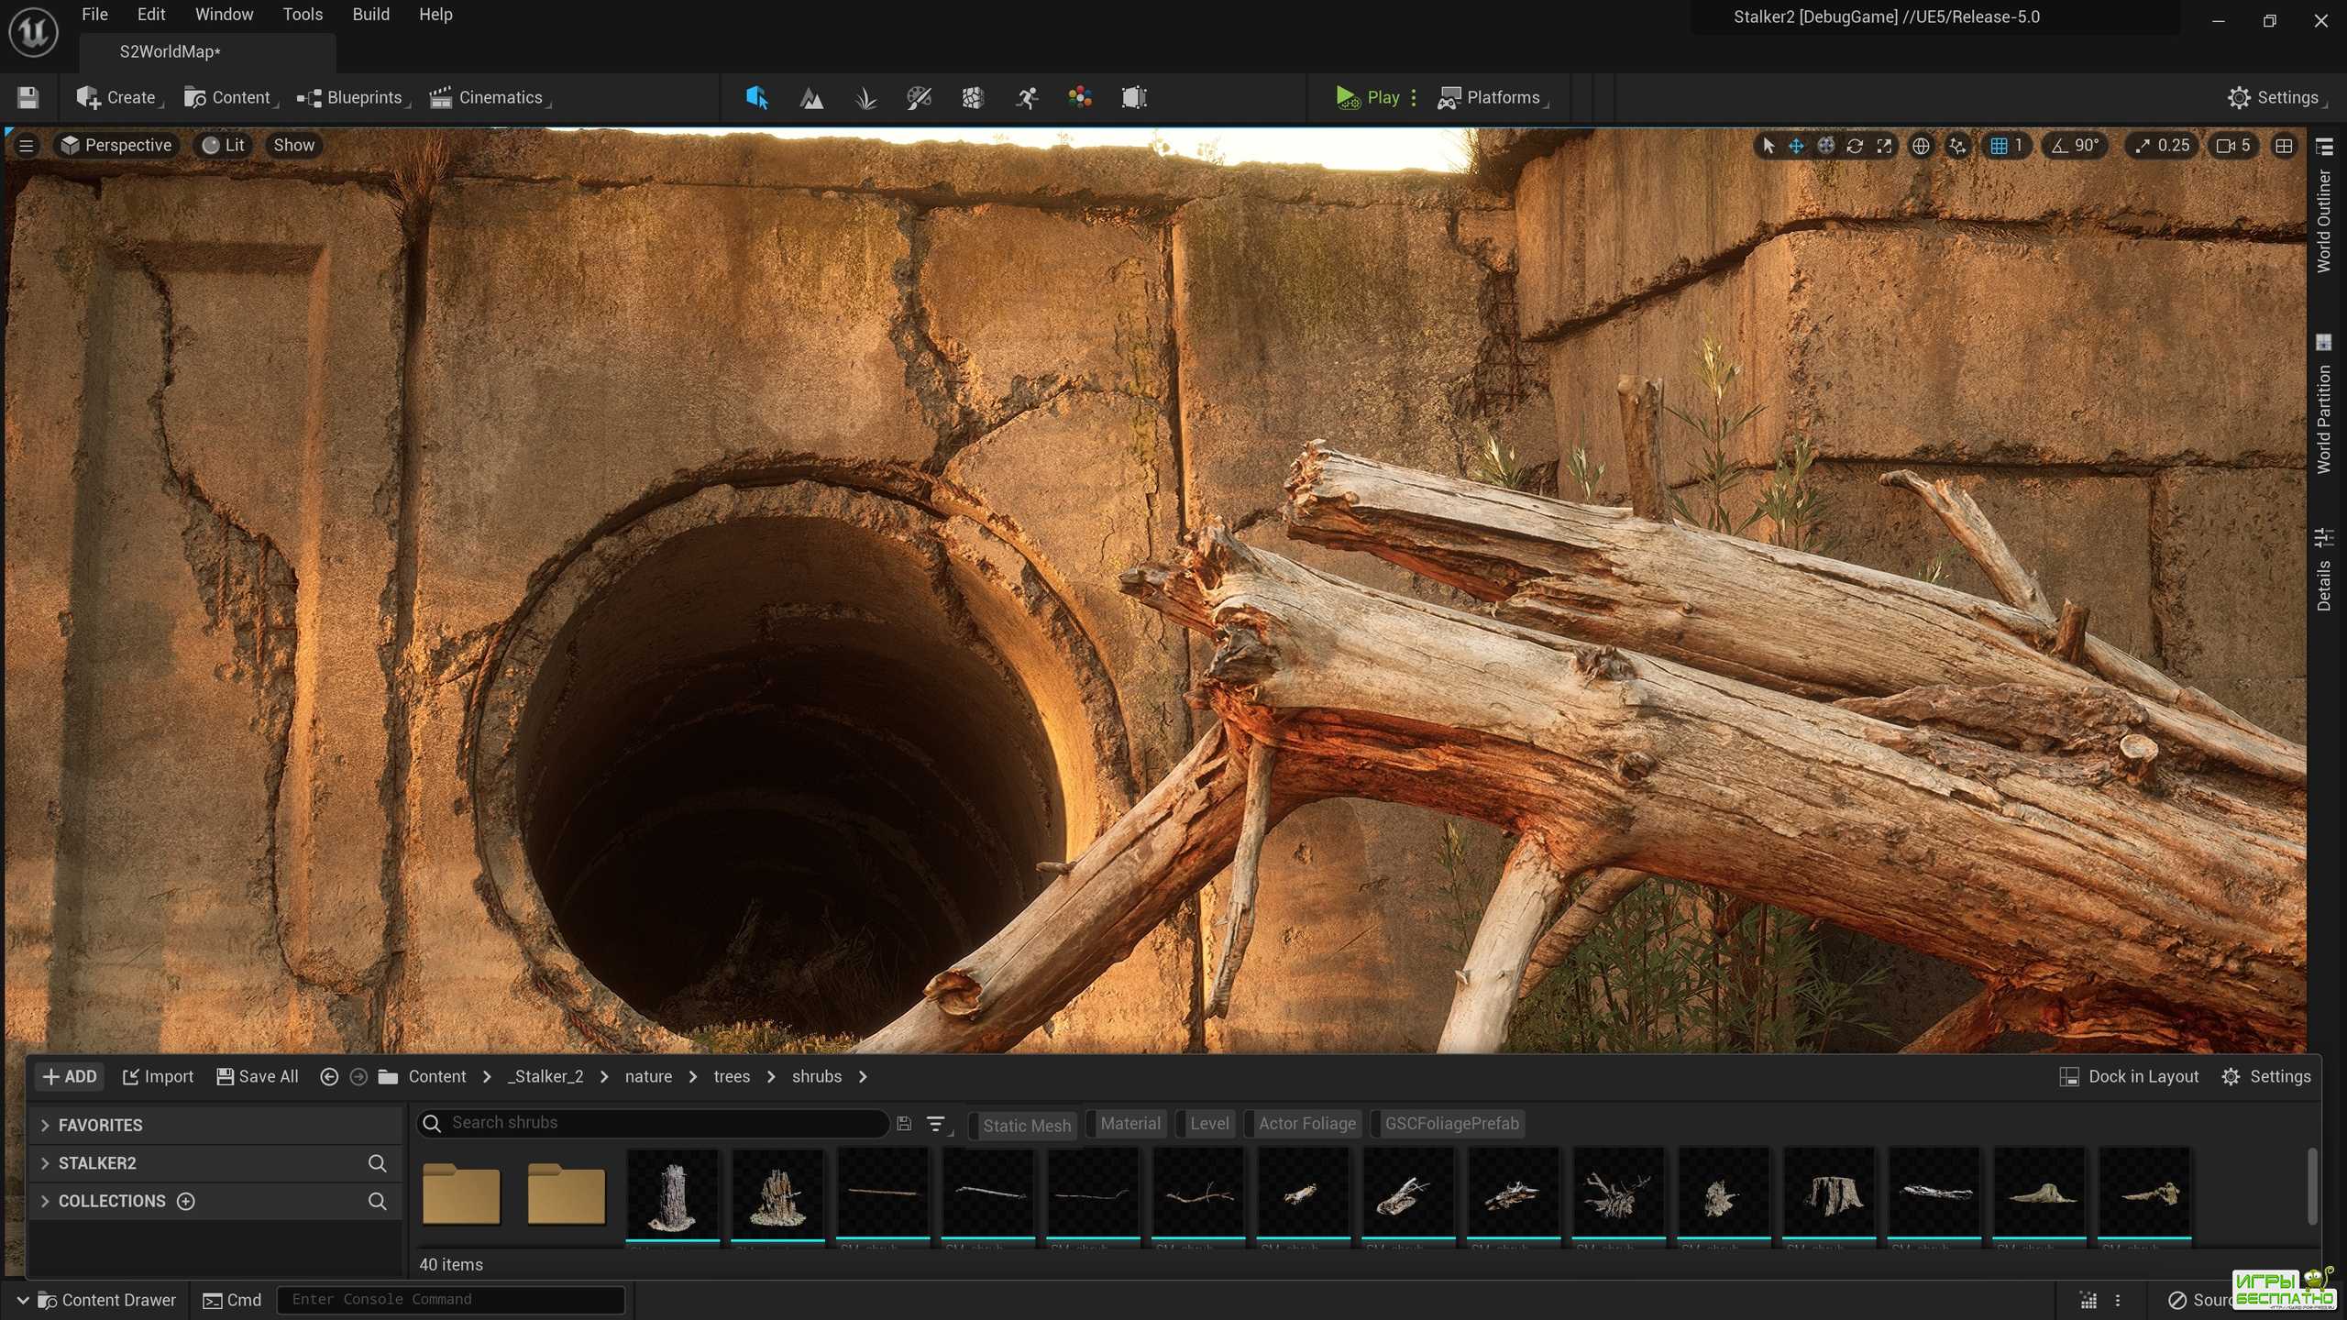Viewport: 2347px width, 1320px height.
Task: Expand FAVORITES section
Action: [x=215, y=1126]
